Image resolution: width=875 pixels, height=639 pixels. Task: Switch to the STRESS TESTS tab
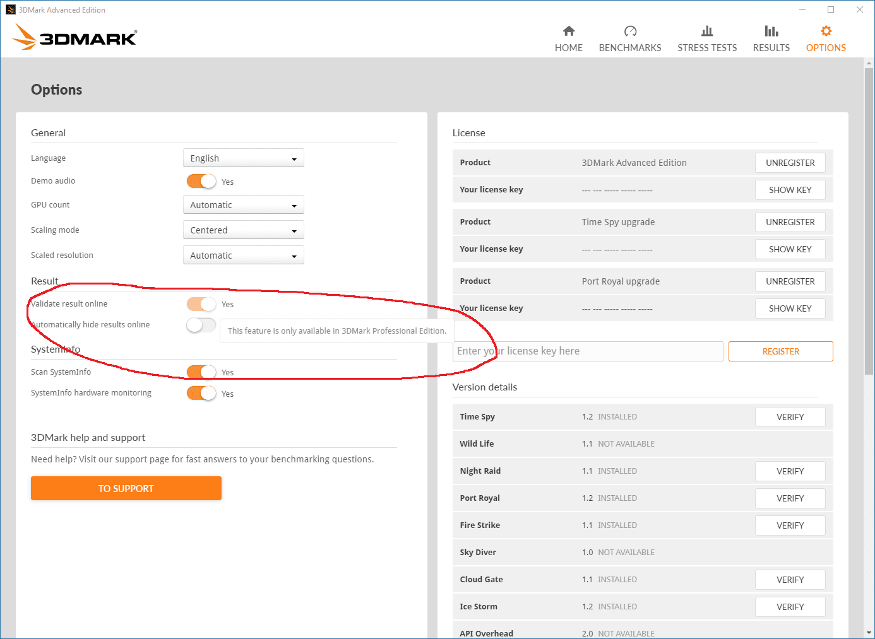click(x=707, y=48)
